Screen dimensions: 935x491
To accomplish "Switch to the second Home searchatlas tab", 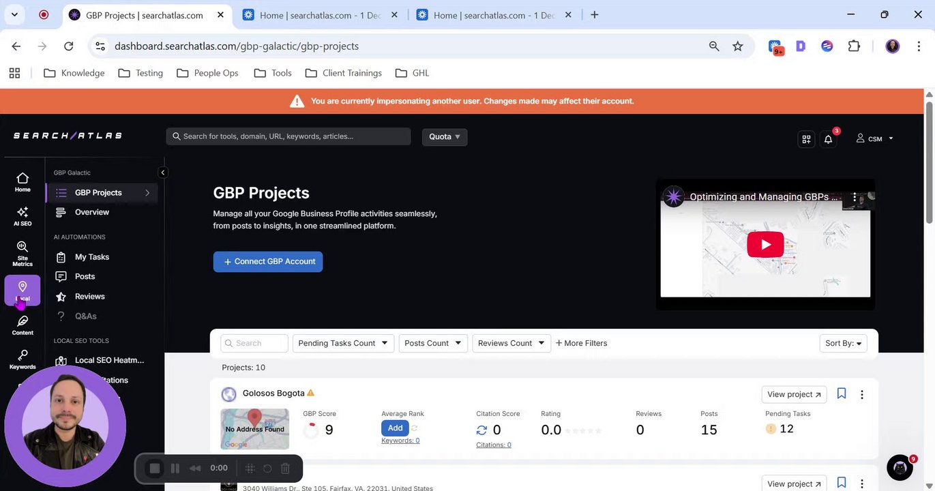I will click(321, 15).
